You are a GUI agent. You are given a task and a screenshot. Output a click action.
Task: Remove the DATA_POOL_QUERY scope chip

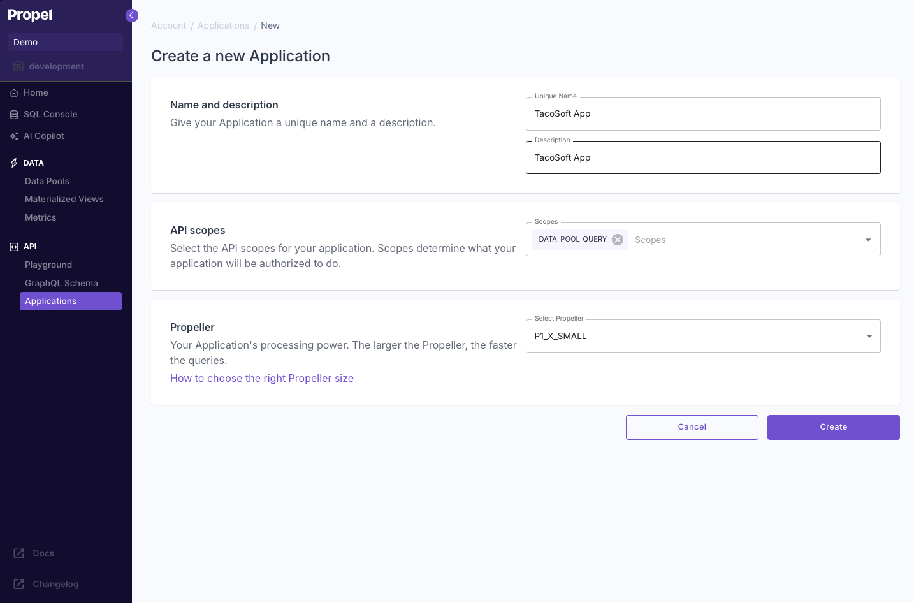(x=617, y=239)
